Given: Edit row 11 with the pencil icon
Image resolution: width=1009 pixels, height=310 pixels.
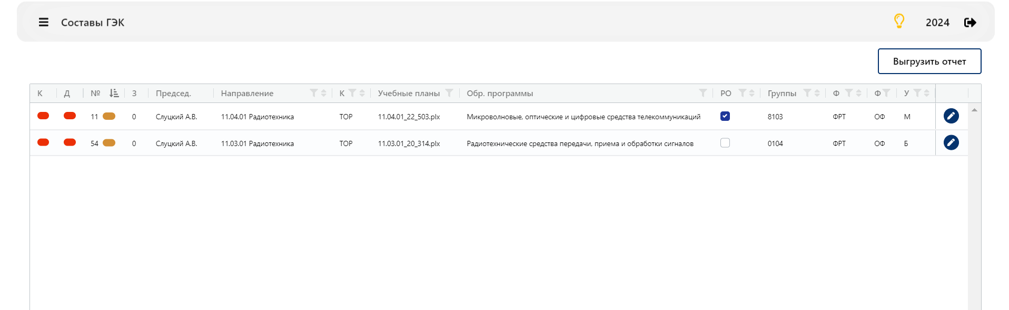Looking at the screenshot, I should tap(951, 116).
